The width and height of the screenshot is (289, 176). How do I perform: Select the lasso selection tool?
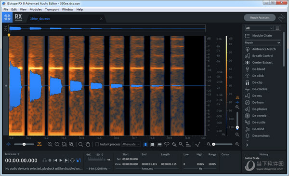[x=167, y=144]
